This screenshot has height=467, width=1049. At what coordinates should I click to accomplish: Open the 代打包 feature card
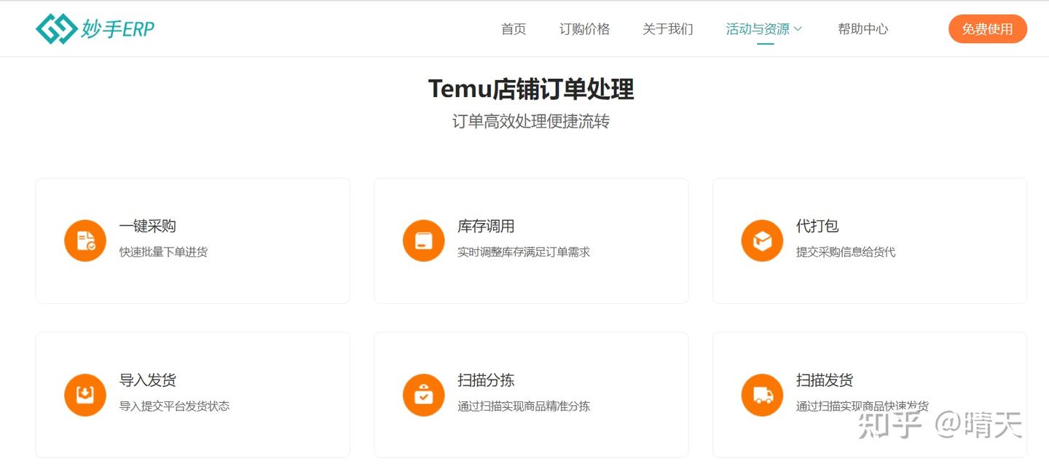pos(869,240)
